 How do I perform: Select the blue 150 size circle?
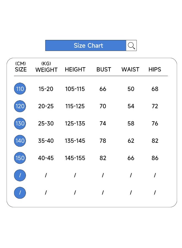(x=20, y=158)
